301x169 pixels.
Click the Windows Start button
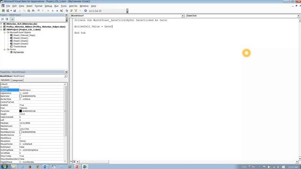4,166
